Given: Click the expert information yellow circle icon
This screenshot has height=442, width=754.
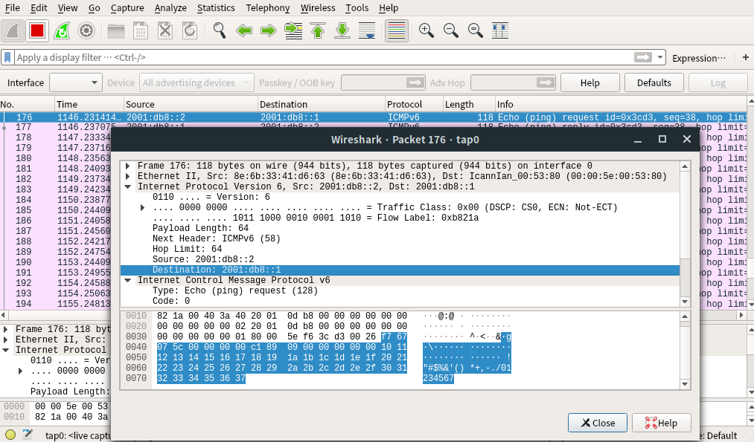Looking at the screenshot, I should click(10, 435).
